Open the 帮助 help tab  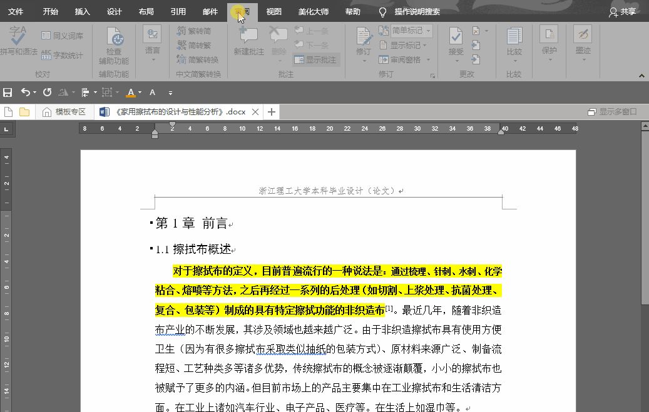pyautogui.click(x=352, y=12)
